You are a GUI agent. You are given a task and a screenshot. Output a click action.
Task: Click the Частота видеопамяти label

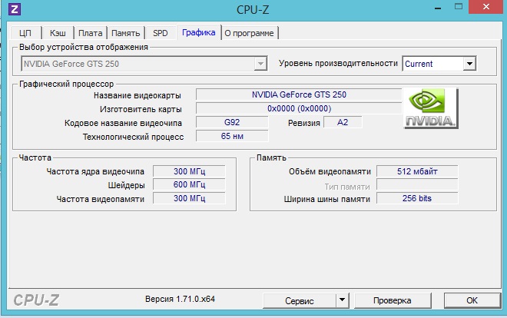pos(100,199)
